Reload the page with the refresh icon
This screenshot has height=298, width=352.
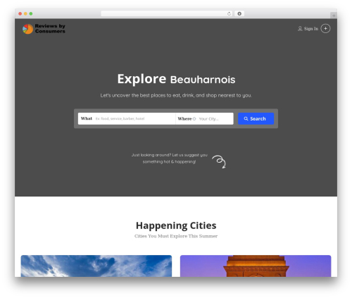click(x=229, y=13)
